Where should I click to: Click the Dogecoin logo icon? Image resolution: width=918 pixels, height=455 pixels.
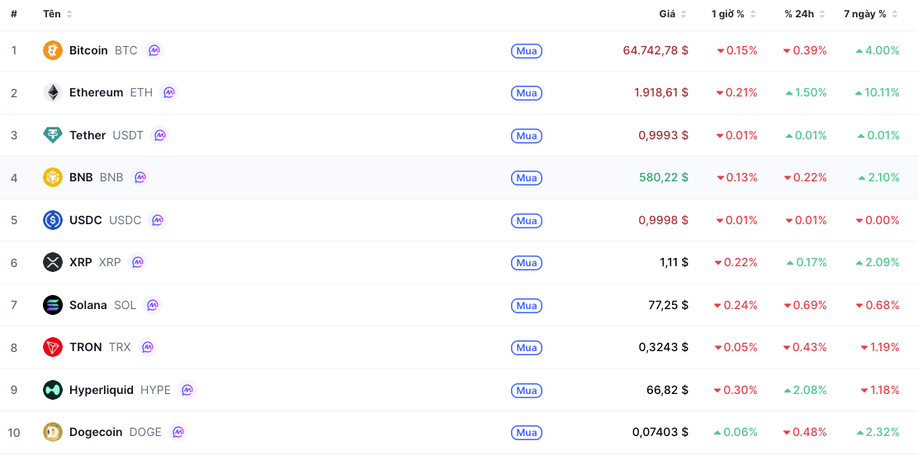53,432
